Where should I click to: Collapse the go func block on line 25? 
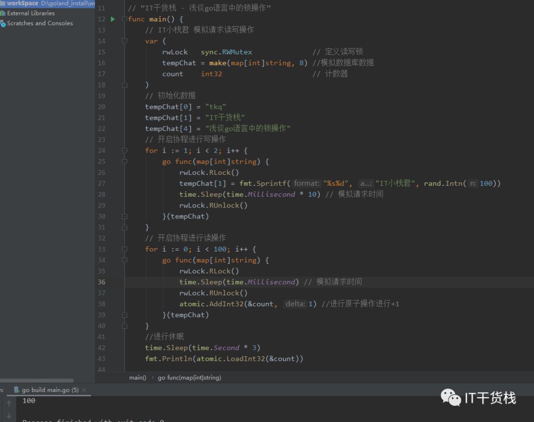124,161
